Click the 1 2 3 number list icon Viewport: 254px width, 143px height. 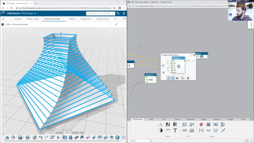pyautogui.click(x=184, y=130)
